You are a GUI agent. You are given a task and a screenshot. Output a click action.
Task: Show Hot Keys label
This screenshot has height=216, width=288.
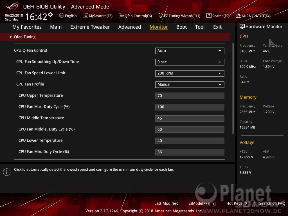coord(234,203)
